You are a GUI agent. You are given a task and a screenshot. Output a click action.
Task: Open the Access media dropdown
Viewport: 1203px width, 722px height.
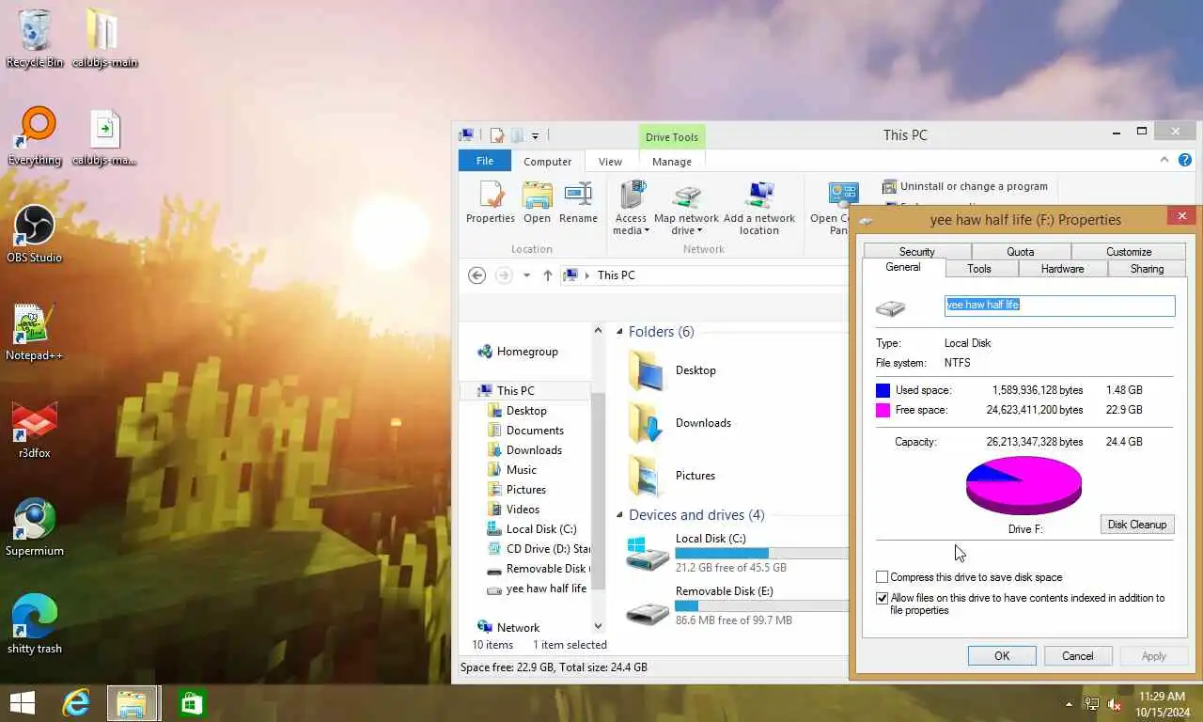(x=632, y=208)
